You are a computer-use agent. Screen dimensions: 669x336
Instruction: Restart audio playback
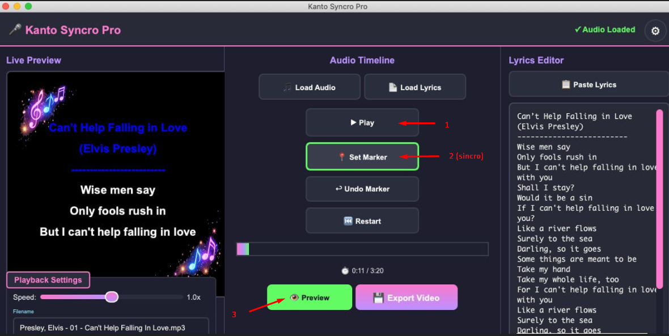tap(362, 221)
